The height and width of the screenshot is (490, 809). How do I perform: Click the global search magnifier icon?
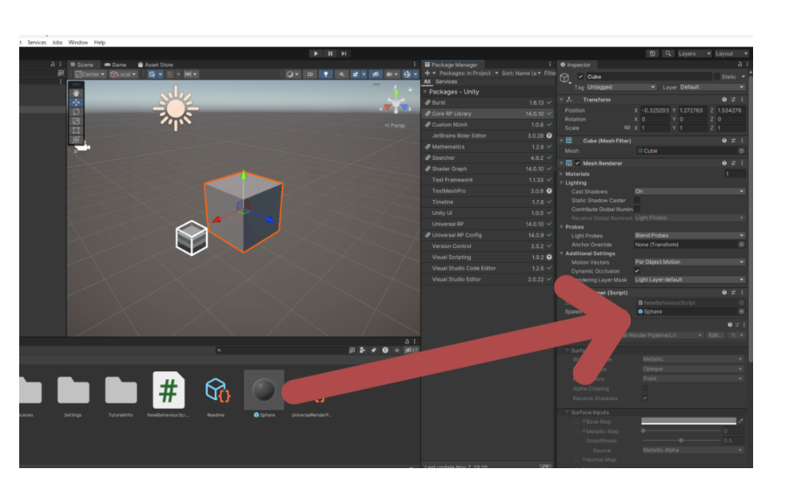tap(668, 53)
